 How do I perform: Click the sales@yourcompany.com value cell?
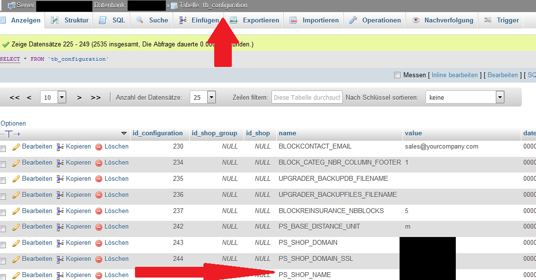(x=441, y=146)
